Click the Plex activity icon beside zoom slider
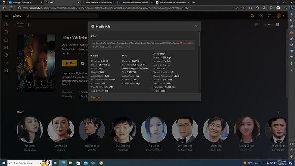 (257, 24)
